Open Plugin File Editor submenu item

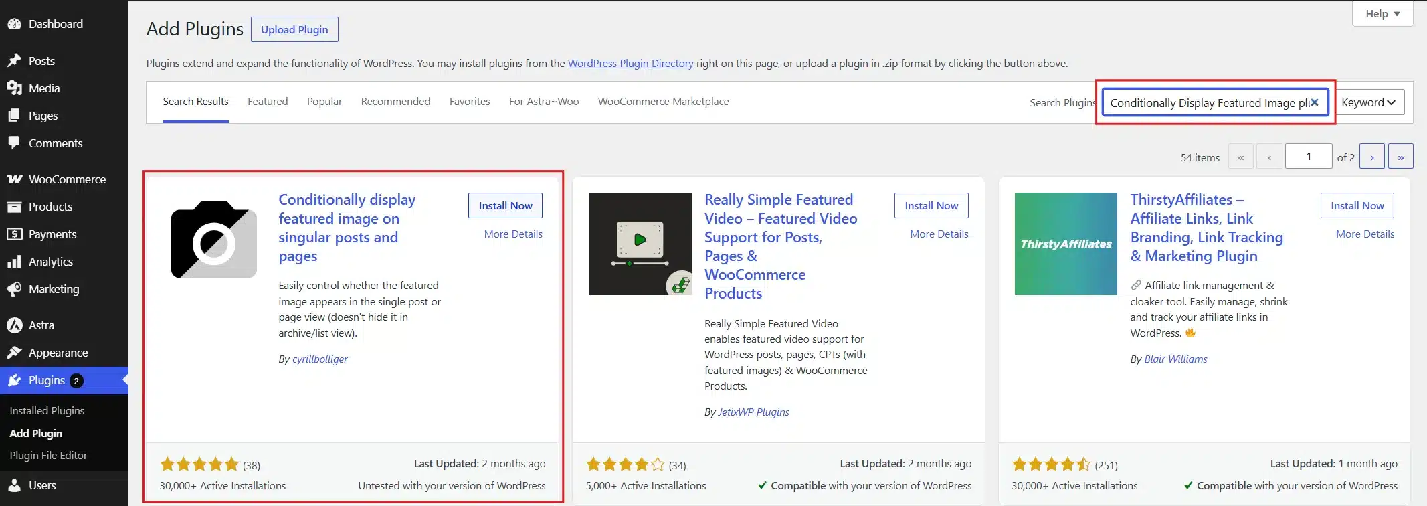(x=48, y=456)
